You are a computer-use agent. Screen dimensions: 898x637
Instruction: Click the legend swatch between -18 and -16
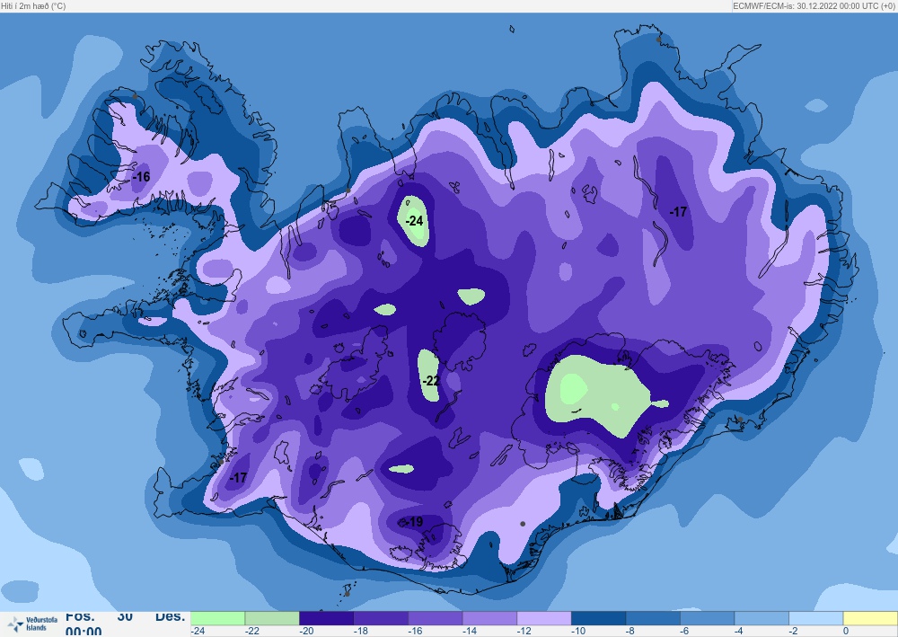pyautogui.click(x=381, y=618)
